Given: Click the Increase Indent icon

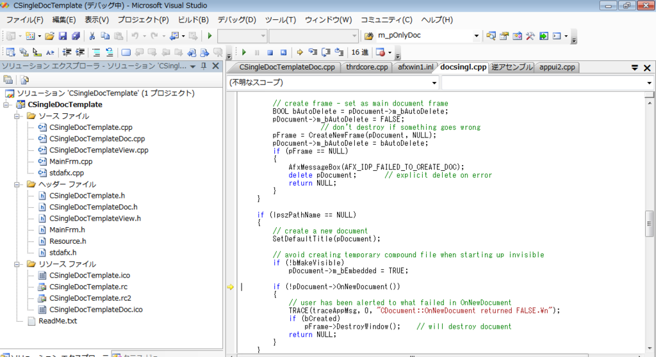Looking at the screenshot, I should (x=80, y=52).
